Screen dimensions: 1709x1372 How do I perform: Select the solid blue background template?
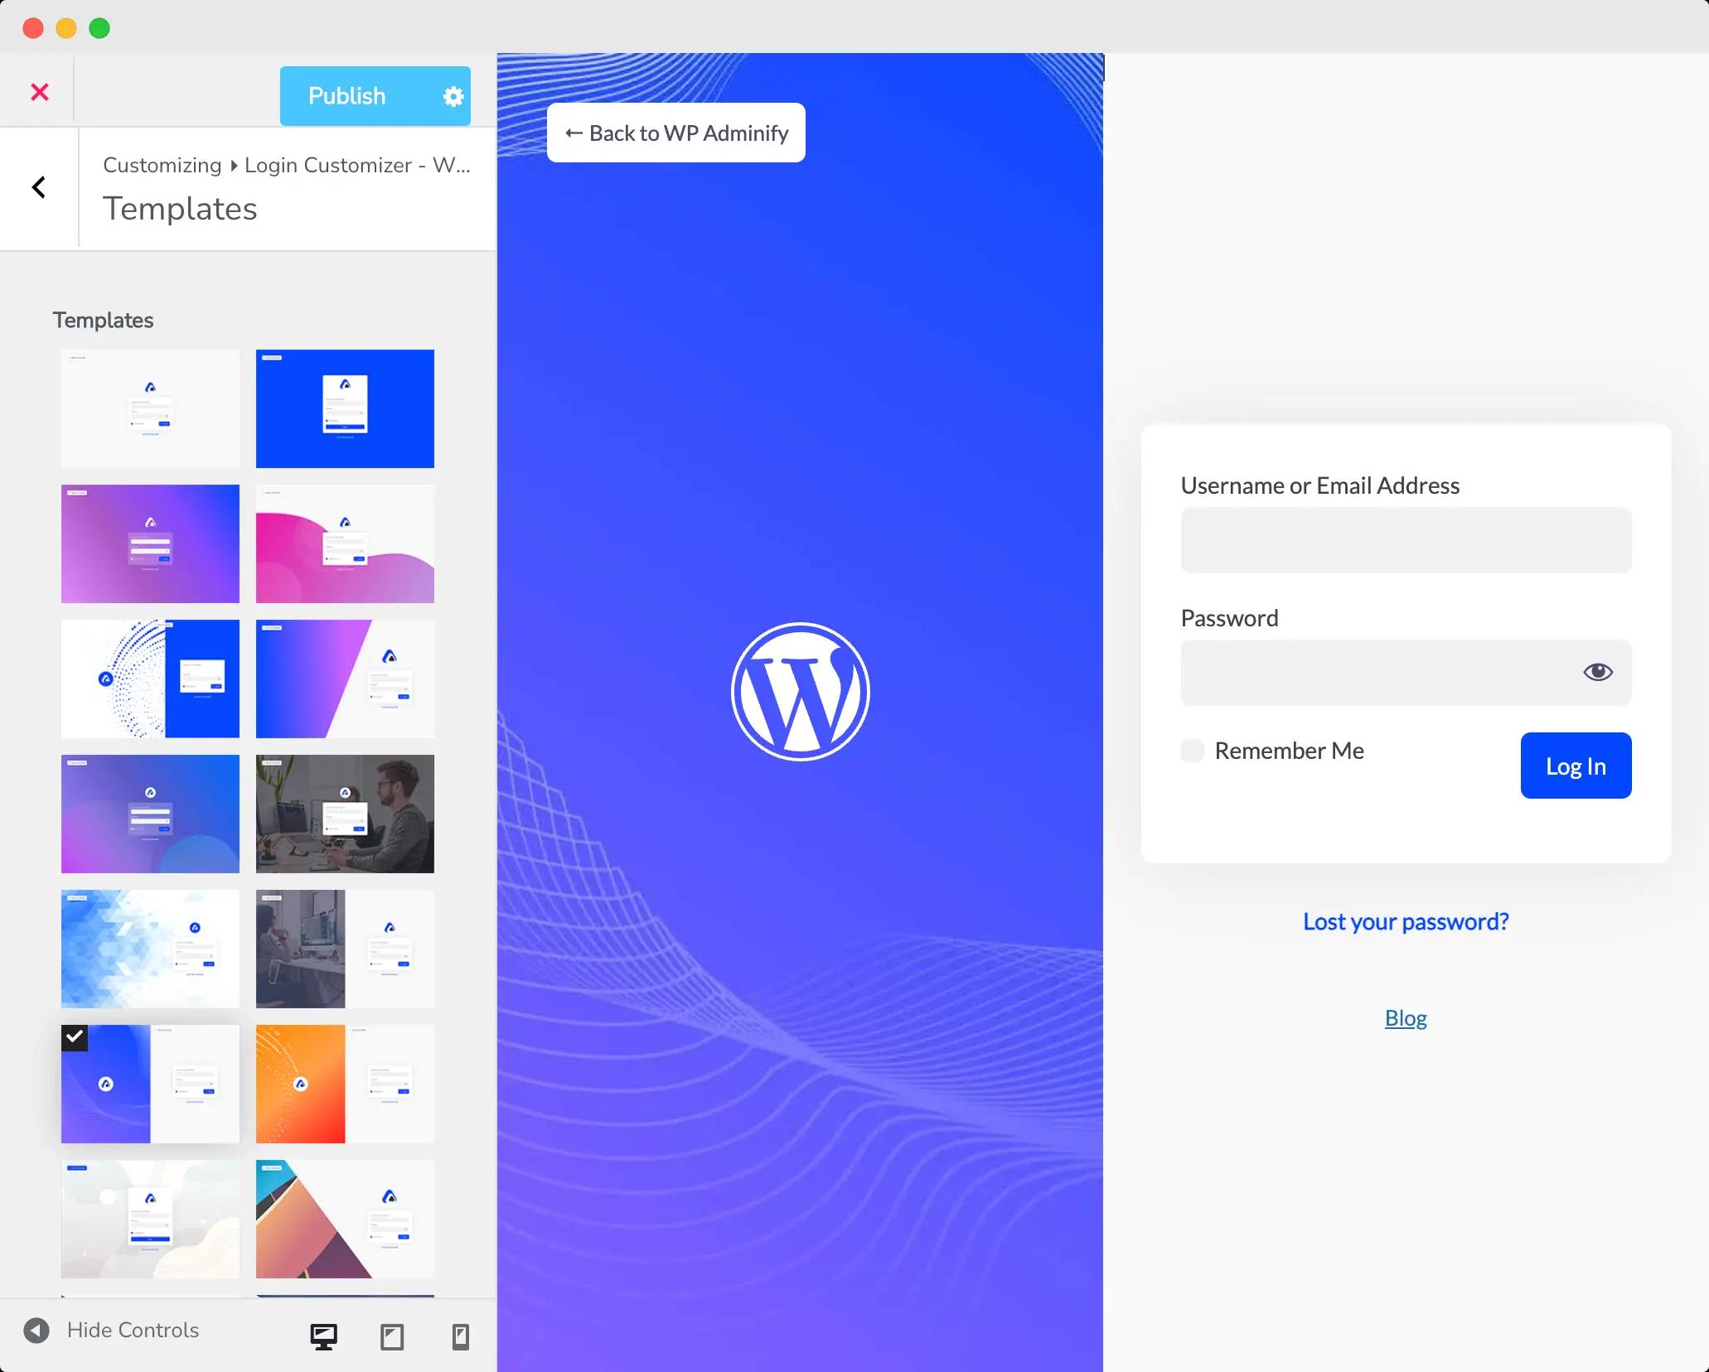[345, 408]
